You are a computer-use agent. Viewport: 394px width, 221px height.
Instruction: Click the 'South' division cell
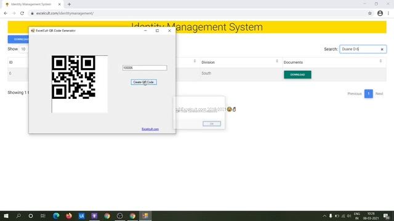[206, 74]
